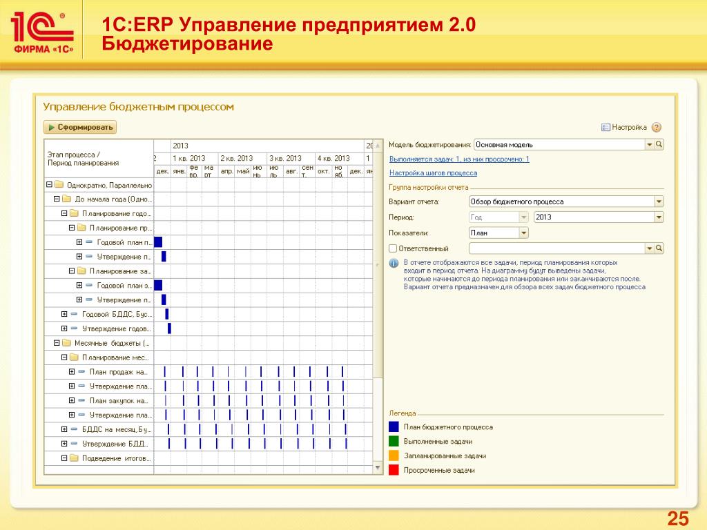Click the green Выполненные задачи swatch
Screen dimensions: 707x530
[394, 441]
